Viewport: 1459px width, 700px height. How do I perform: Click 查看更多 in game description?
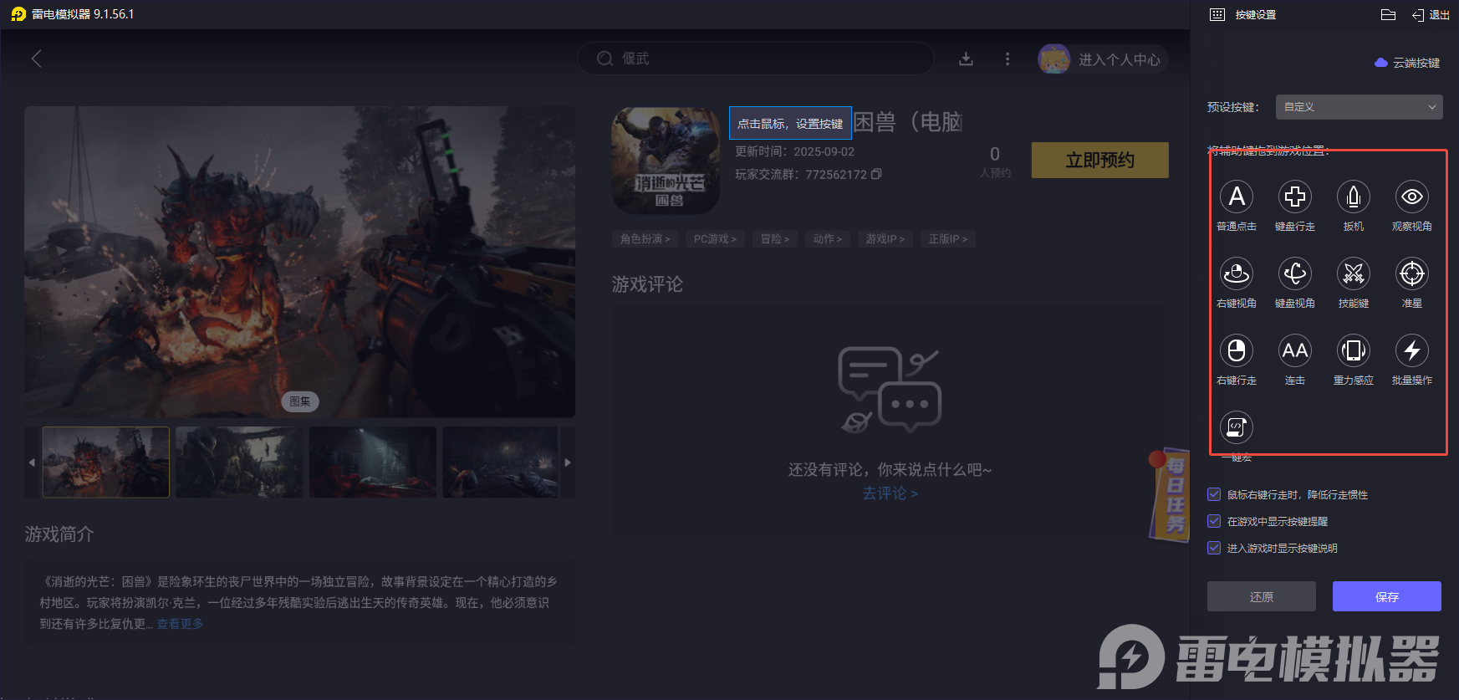[181, 624]
